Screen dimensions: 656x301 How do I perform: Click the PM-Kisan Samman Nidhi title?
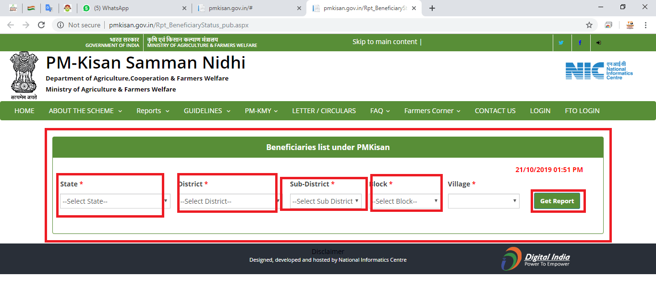tap(146, 63)
